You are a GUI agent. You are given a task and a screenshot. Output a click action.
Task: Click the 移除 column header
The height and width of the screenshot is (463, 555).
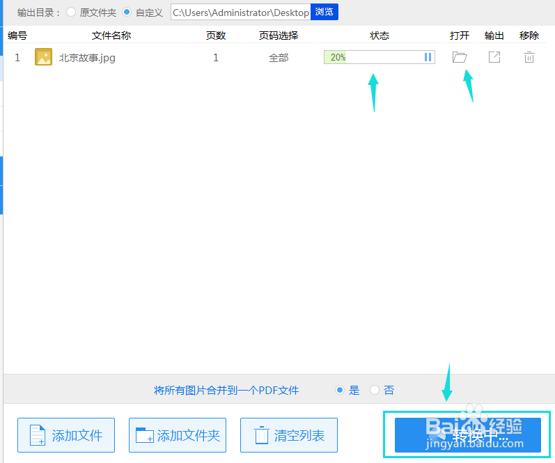pos(529,36)
